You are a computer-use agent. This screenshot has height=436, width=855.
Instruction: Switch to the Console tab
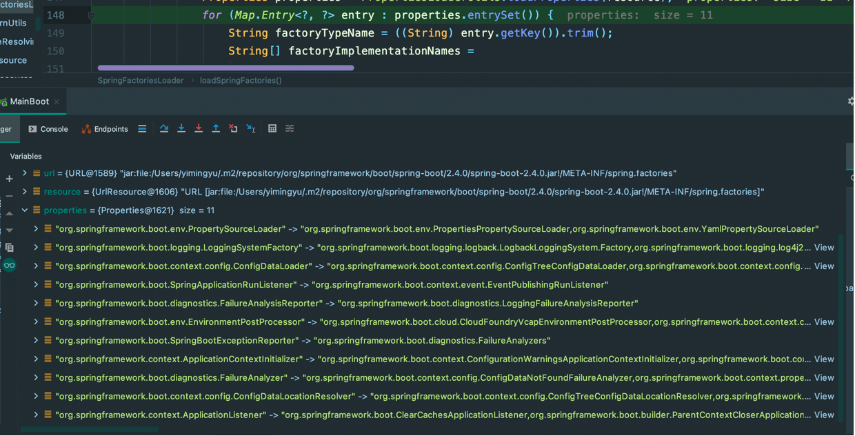[48, 129]
